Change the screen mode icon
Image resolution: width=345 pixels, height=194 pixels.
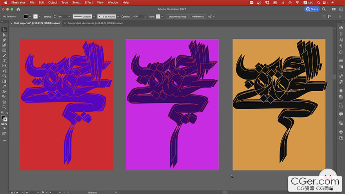[4, 133]
